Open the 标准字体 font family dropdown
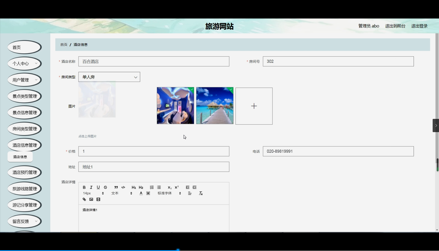 point(169,193)
